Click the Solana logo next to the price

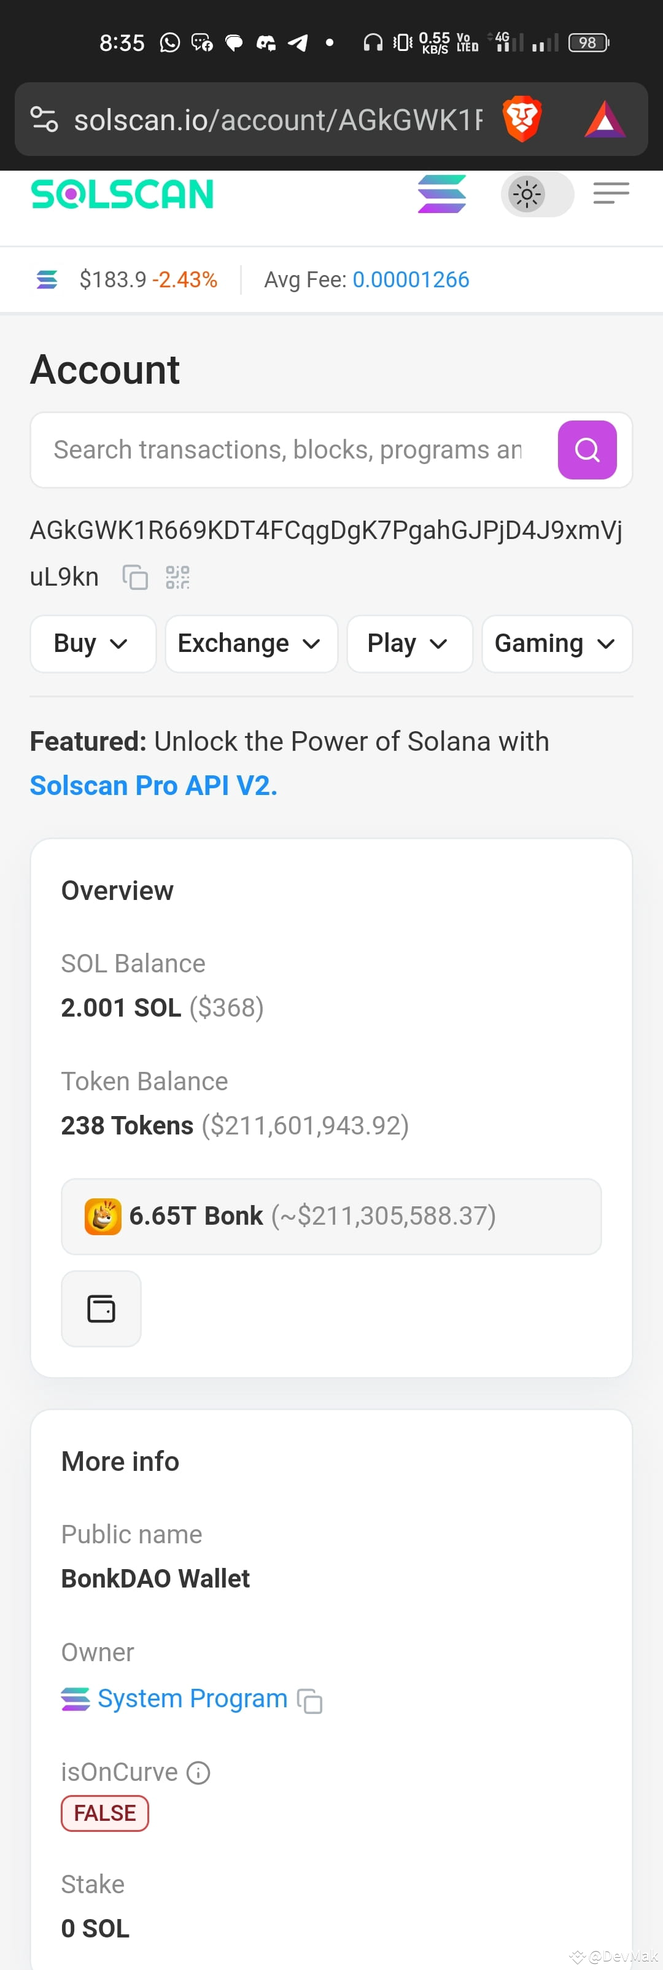coord(47,280)
